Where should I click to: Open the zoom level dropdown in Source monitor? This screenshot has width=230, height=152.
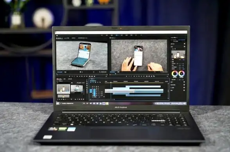coord(66,72)
